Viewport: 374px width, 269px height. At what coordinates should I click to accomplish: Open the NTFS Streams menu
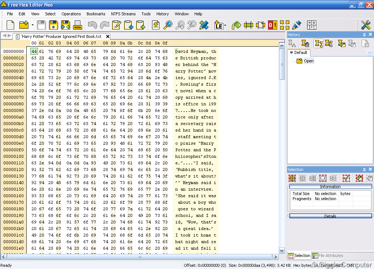(123, 14)
